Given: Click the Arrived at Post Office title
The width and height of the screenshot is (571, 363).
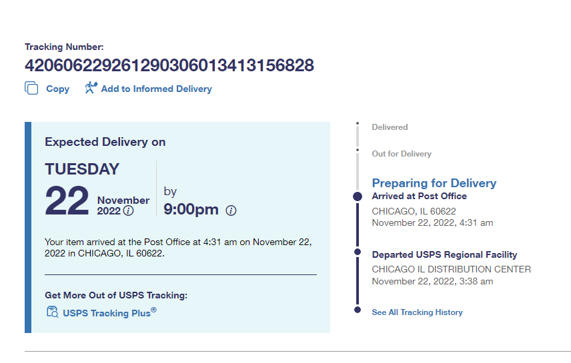Looking at the screenshot, I should coord(419,196).
